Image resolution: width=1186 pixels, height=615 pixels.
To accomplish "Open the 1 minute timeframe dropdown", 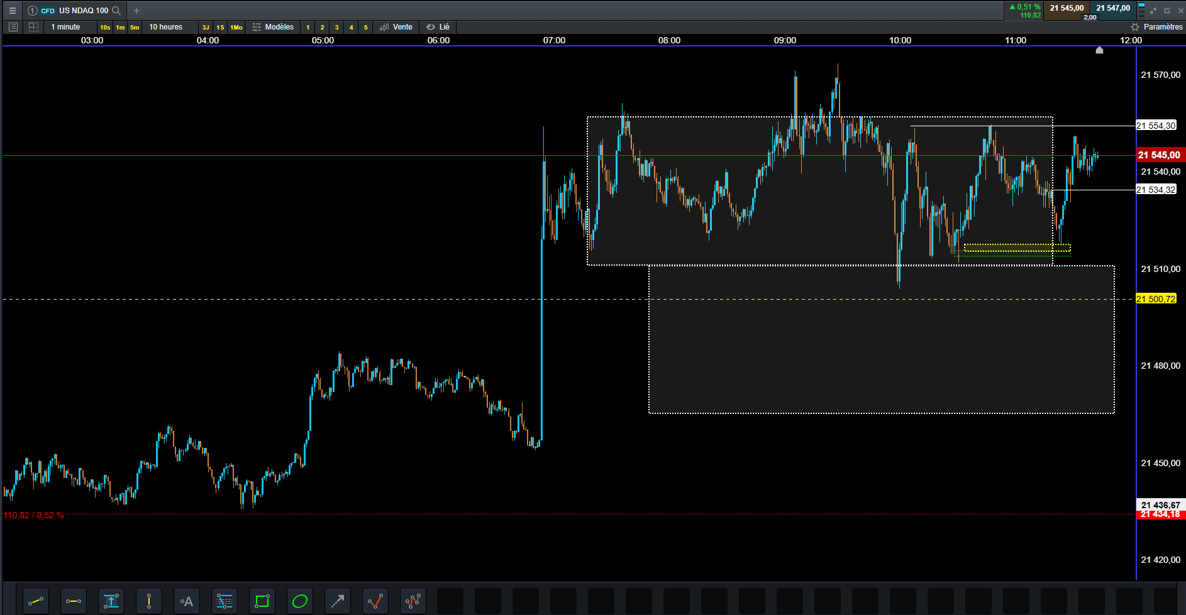I will 65,27.
